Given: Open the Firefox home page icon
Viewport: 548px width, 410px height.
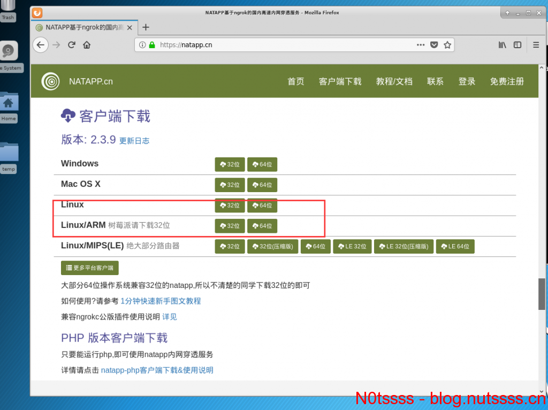Looking at the screenshot, I should [87, 45].
